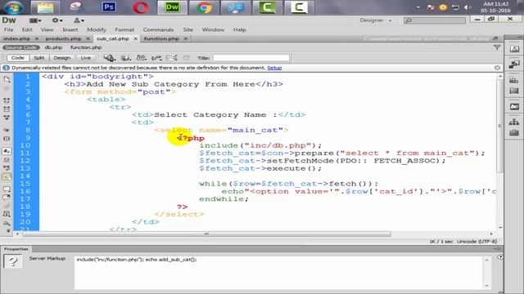Select the Source Code related-file button
Image resolution: width=524 pixels, height=294 pixels.
coord(21,47)
